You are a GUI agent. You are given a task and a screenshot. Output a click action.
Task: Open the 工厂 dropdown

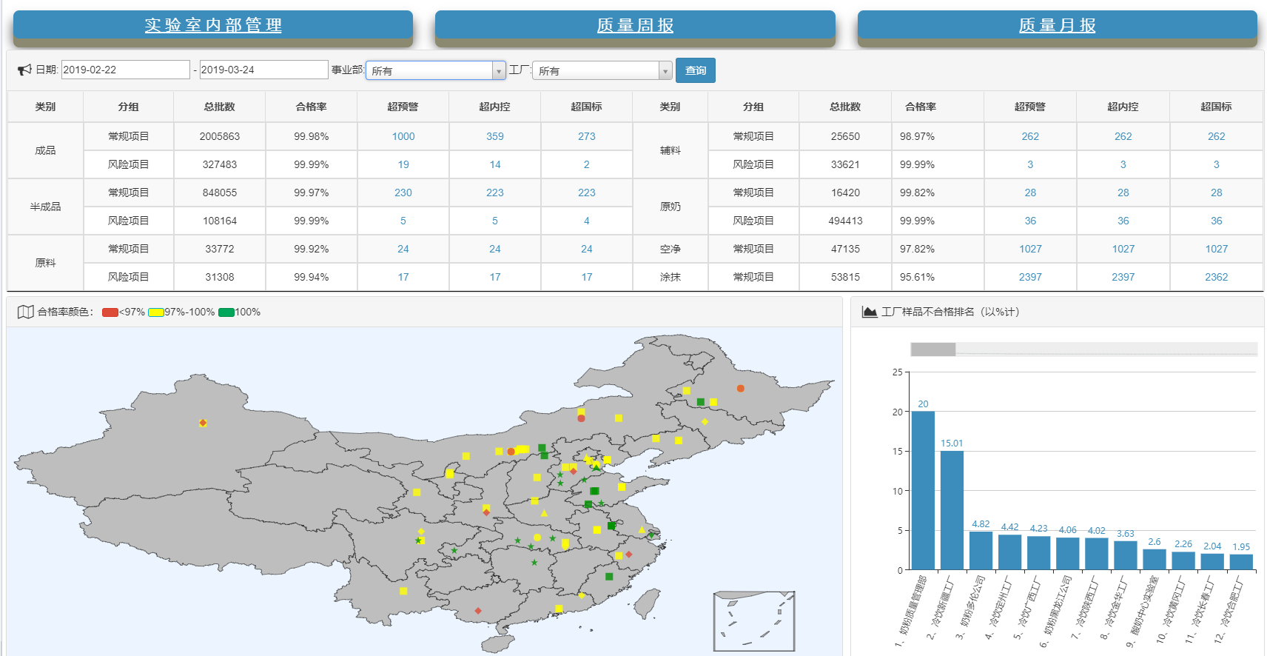[x=602, y=70]
